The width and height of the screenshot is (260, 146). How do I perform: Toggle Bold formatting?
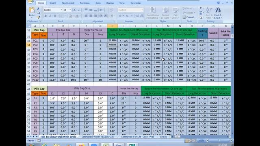click(45, 16)
